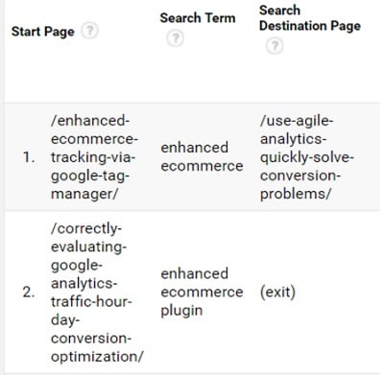Select the 'enhanced ecommerce' search term in row 1
Viewport: 384px width, 375px height.
click(x=202, y=156)
